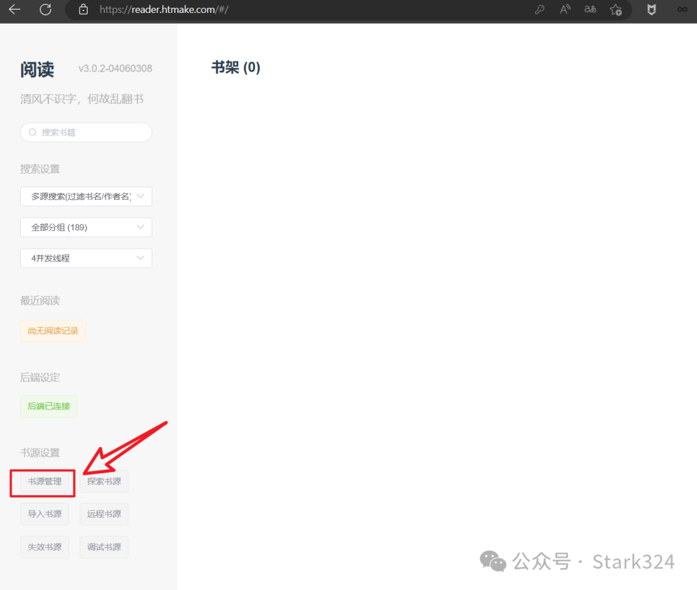Click the 书架 (0) bookshelf heading
Viewport: 697px width, 590px height.
pos(236,68)
